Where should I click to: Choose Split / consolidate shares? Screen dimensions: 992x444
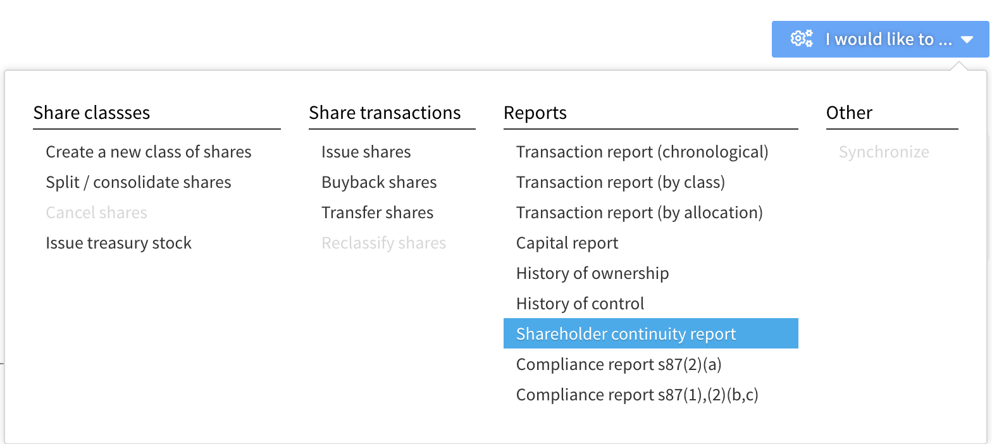click(139, 182)
